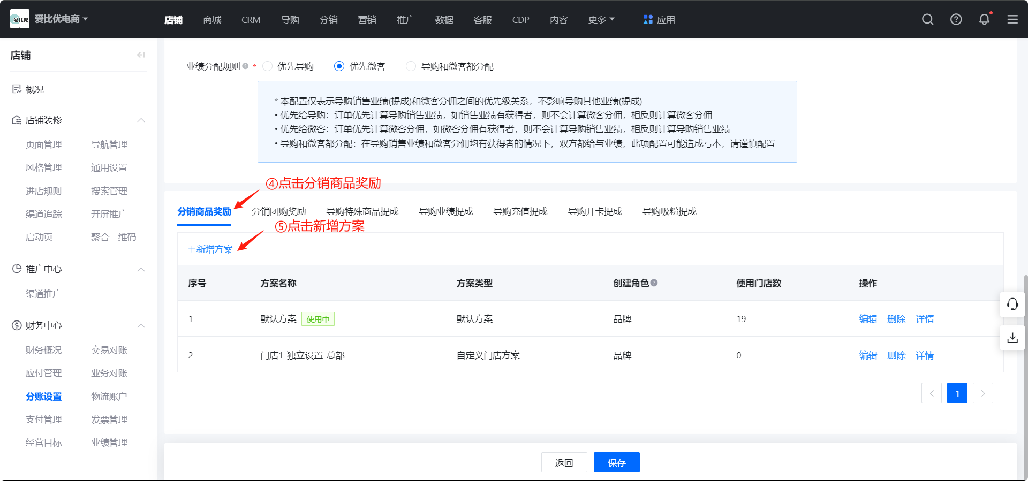Click the help icon beside 创建角色

coord(654,283)
